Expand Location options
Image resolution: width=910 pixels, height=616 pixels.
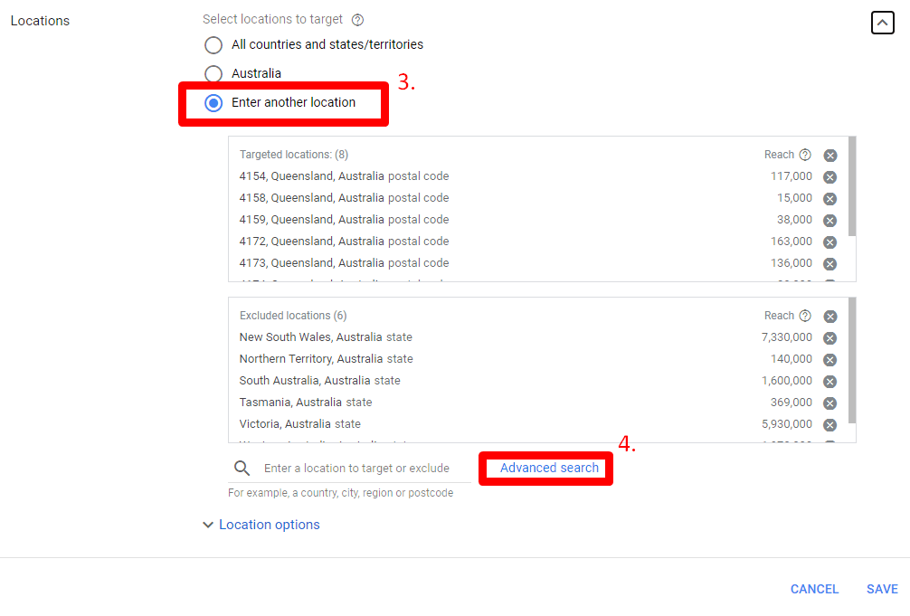(x=261, y=525)
